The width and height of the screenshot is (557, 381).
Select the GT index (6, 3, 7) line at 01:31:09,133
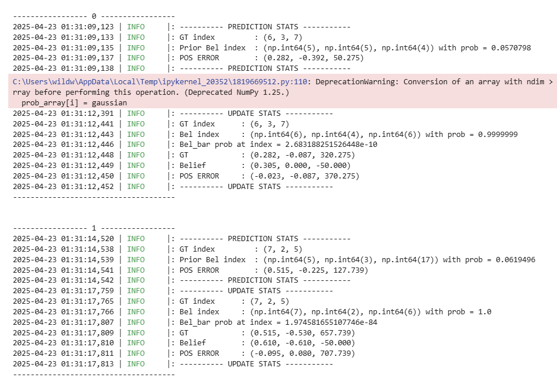point(234,37)
